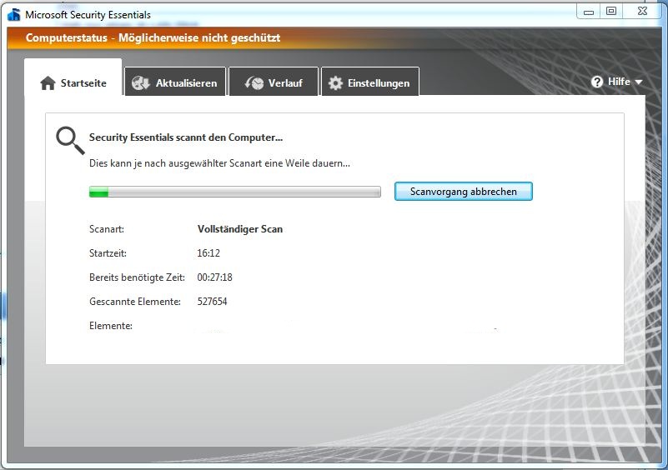This screenshot has width=668, height=470.
Task: Click the green scan progress bar
Action: [x=234, y=192]
